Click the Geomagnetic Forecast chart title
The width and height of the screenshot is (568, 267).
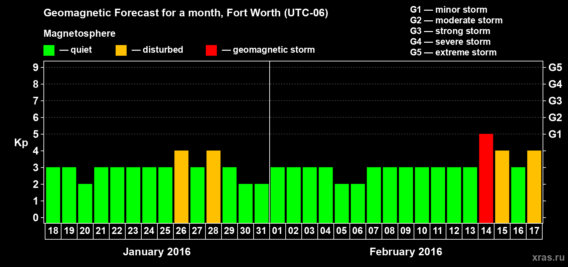point(186,13)
